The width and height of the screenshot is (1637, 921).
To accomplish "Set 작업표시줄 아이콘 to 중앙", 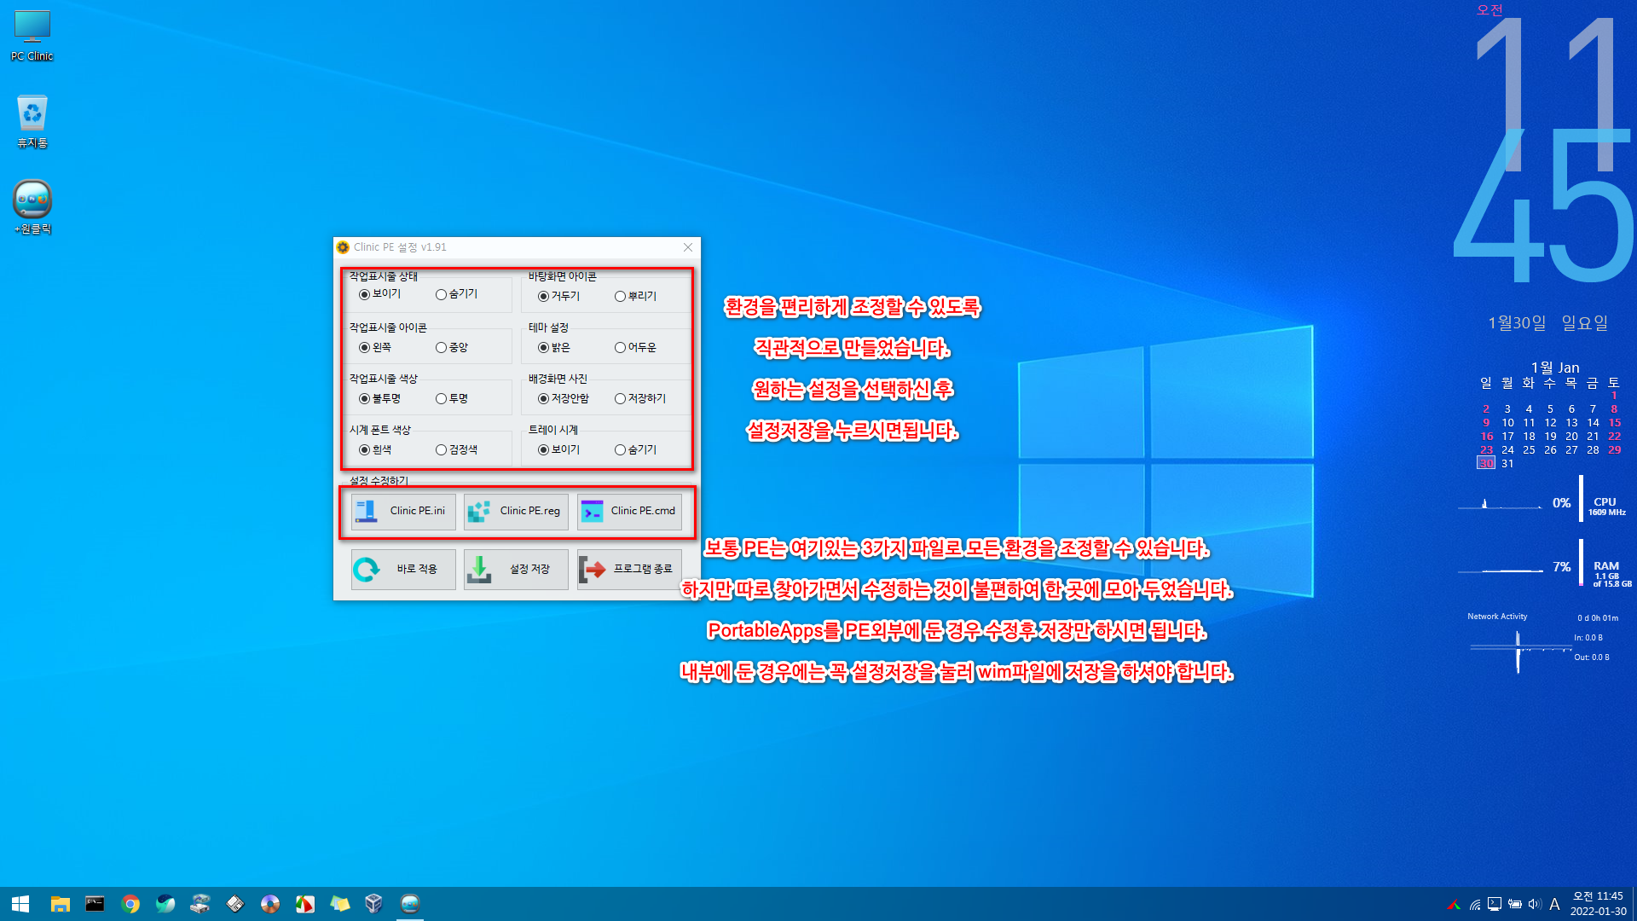I will click(452, 348).
